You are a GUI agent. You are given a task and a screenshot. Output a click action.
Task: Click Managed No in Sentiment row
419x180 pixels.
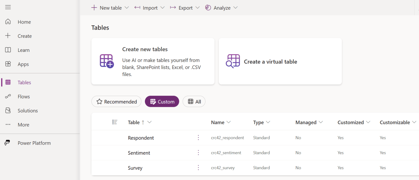click(x=298, y=153)
